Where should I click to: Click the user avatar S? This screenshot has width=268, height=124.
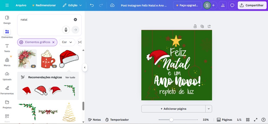pos(207,5)
